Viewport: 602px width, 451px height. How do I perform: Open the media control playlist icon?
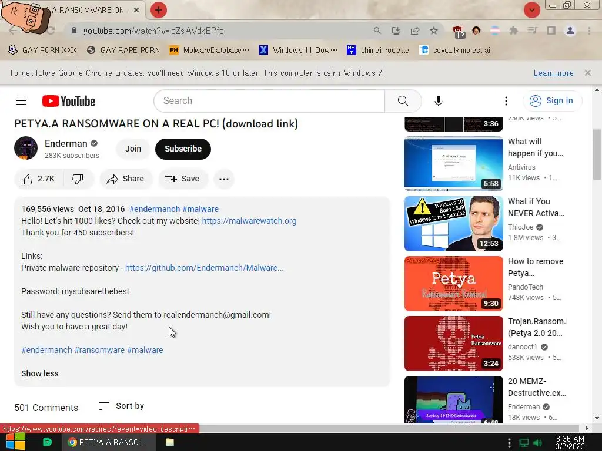click(533, 31)
